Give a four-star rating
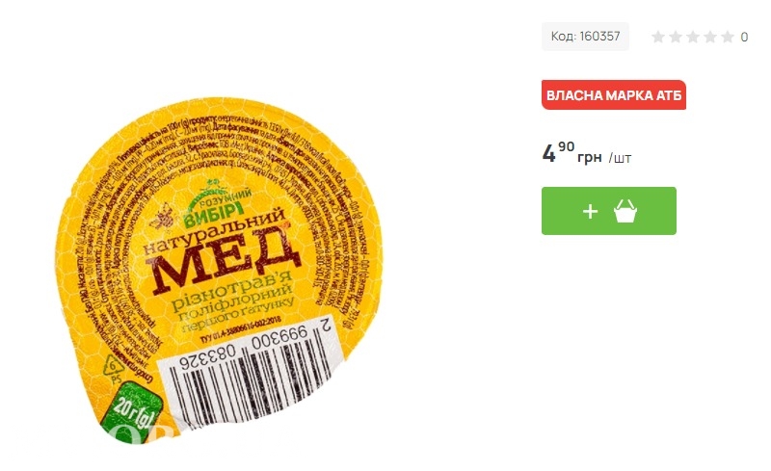This screenshot has width=771, height=471. pyautogui.click(x=710, y=37)
